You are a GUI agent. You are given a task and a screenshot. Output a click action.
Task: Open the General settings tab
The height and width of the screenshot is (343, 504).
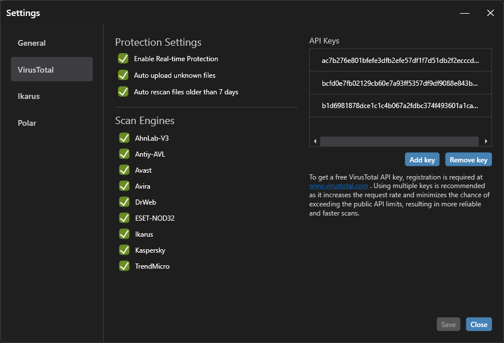(x=52, y=43)
